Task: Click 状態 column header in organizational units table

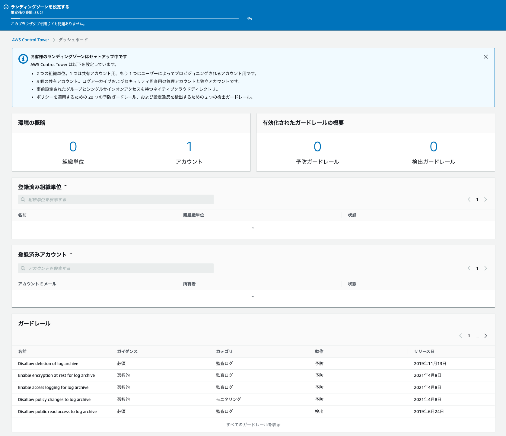Action: (x=352, y=215)
